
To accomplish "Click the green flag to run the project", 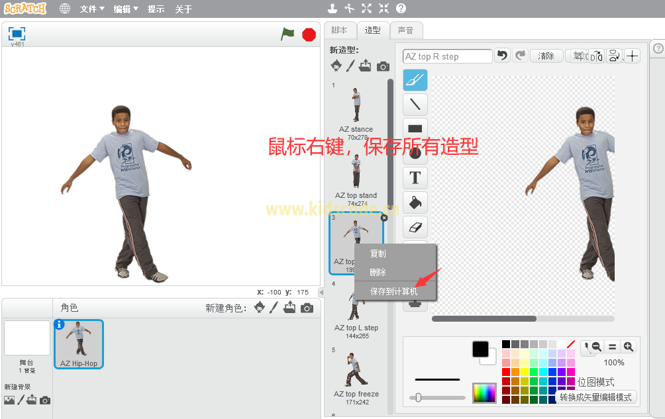I will pos(287,34).
